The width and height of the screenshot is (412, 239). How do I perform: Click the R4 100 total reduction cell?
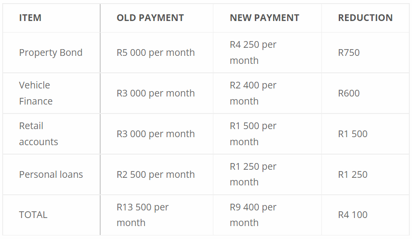[353, 215]
